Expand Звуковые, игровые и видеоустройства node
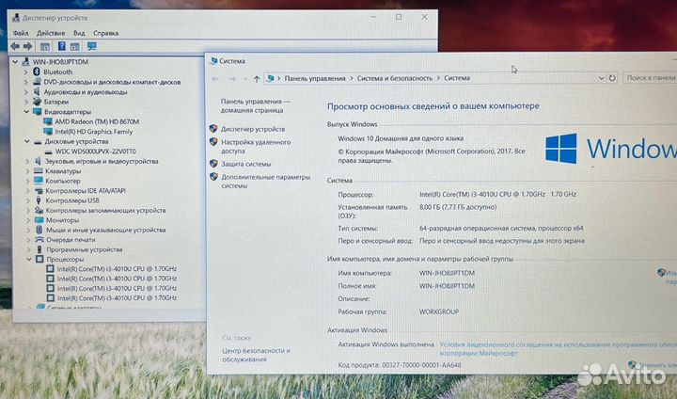 pos(27,161)
